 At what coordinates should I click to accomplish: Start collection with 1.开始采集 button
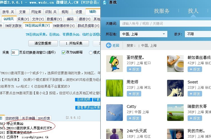74,43
